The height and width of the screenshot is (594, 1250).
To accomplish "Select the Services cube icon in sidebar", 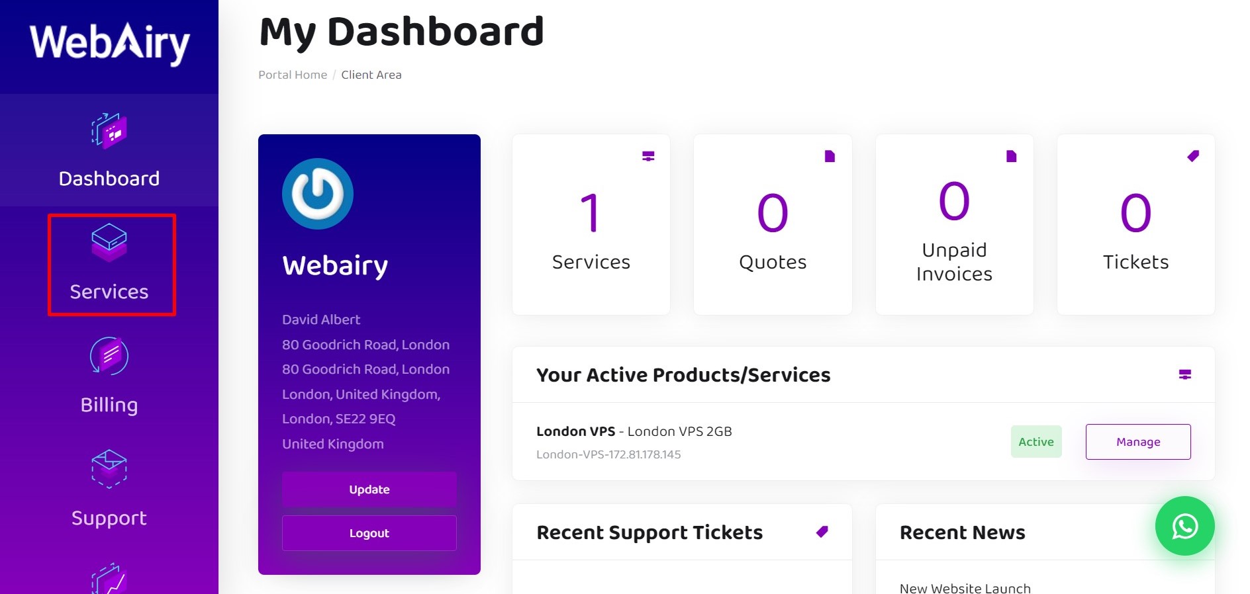I will pyautogui.click(x=109, y=243).
